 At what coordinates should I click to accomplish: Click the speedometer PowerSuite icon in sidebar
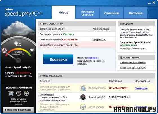coord(19,93)
